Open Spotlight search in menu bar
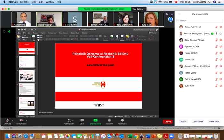224x140 pixels. tap(209, 2)
